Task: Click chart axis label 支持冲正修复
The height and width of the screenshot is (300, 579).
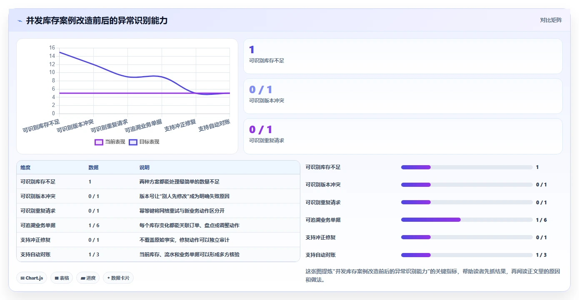Action: point(180,125)
